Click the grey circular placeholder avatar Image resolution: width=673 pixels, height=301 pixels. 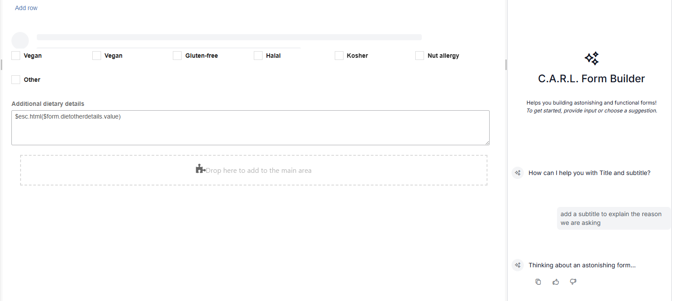20,40
